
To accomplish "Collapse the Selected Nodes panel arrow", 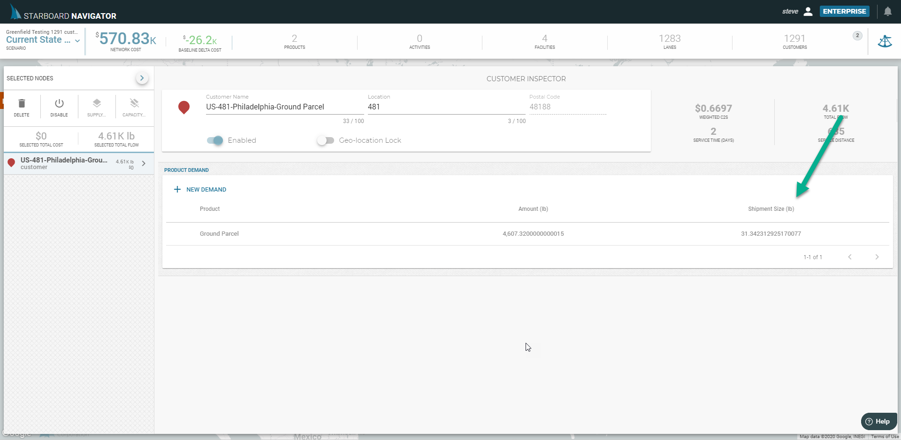I will 142,78.
